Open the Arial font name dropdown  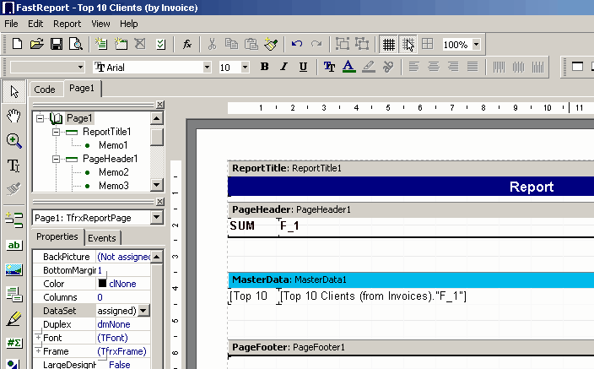pyautogui.click(x=207, y=67)
